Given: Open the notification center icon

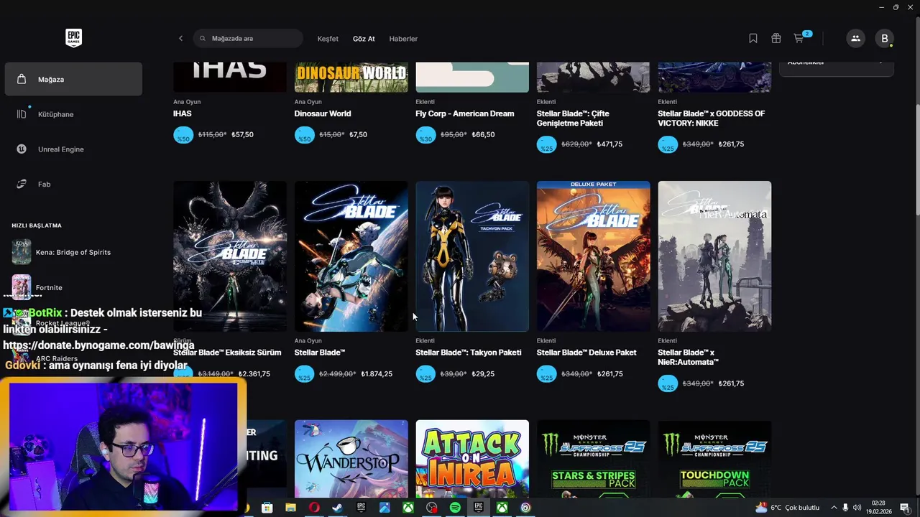Looking at the screenshot, I should (904, 508).
